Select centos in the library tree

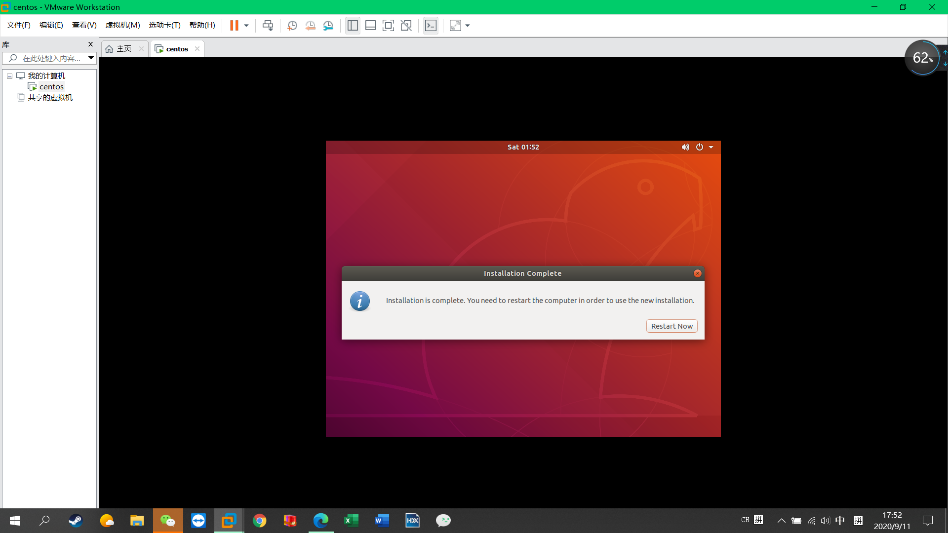click(51, 87)
